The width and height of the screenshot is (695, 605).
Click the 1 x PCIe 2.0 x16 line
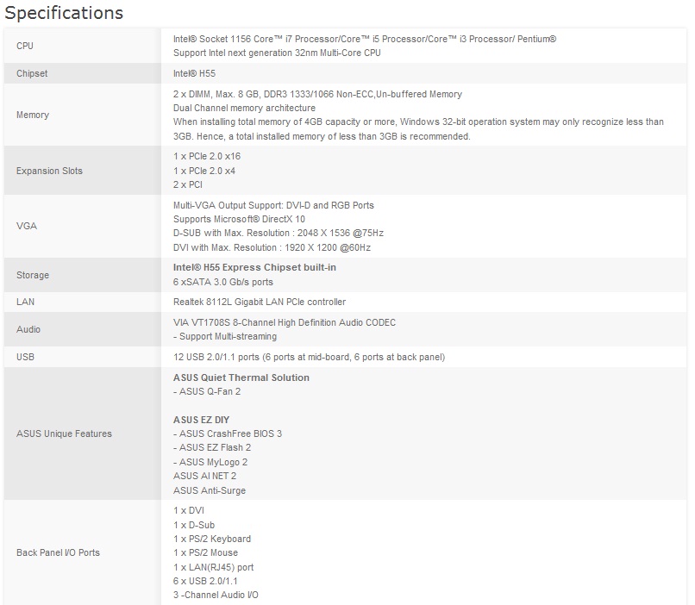[207, 157]
